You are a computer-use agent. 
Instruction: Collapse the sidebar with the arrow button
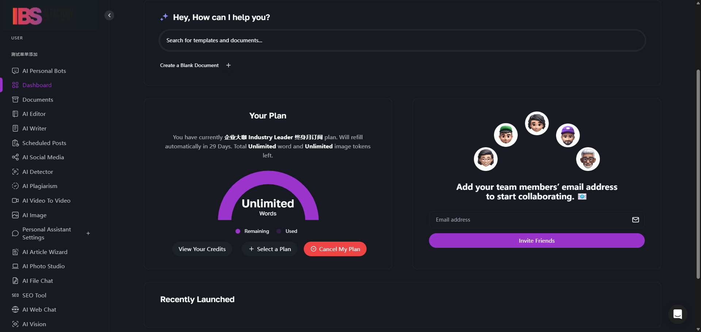pos(109,15)
